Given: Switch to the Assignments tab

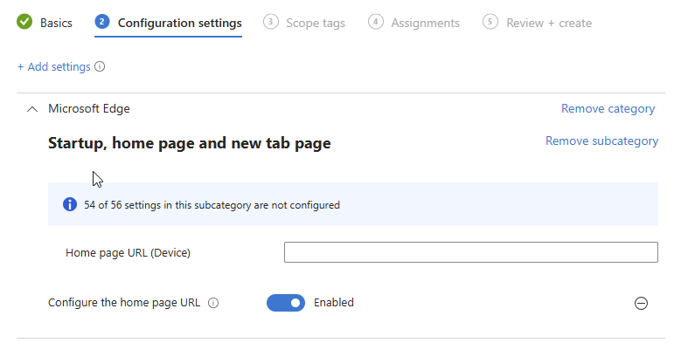Looking at the screenshot, I should pos(425,23).
